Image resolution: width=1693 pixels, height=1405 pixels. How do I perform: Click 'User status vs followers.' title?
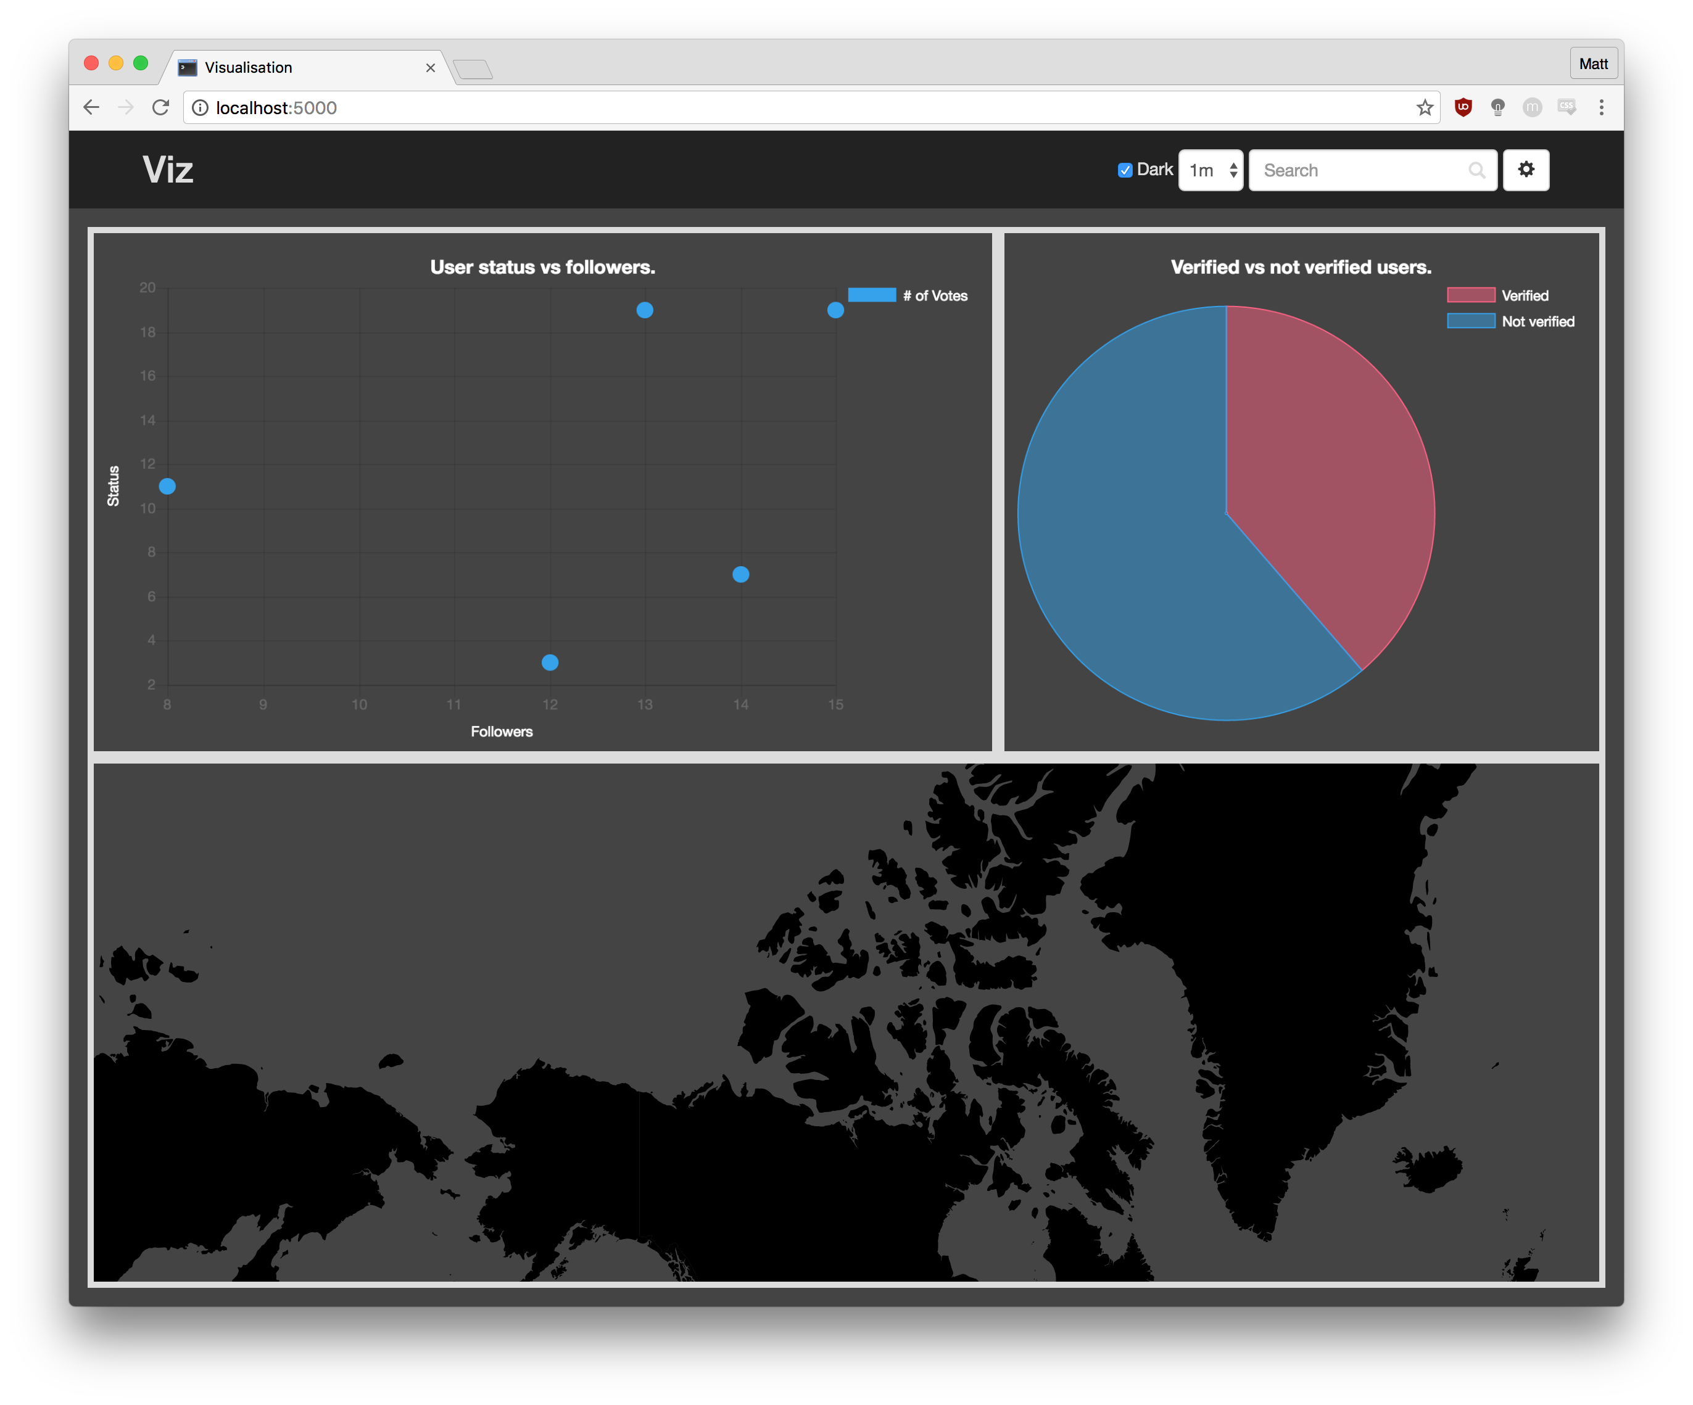(542, 267)
